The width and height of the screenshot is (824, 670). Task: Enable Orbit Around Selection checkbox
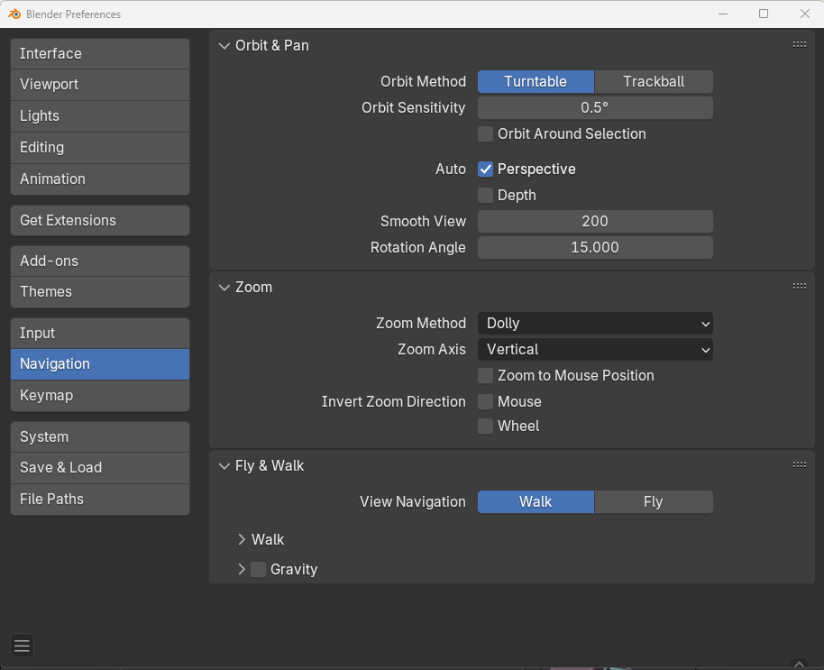coord(486,134)
